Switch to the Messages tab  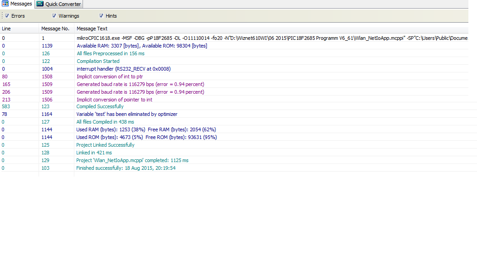[x=17, y=4]
